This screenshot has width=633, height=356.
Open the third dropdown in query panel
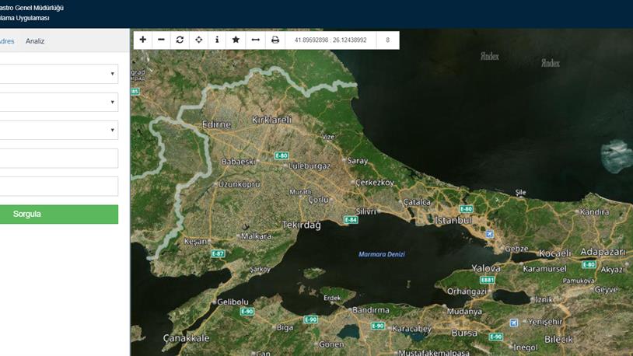(58, 130)
